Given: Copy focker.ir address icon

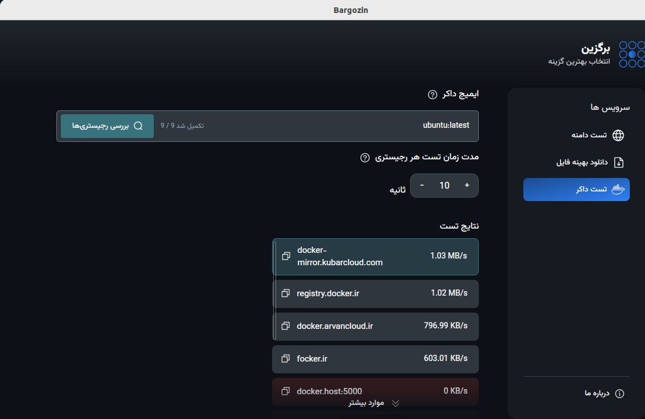Looking at the screenshot, I should tap(286, 359).
